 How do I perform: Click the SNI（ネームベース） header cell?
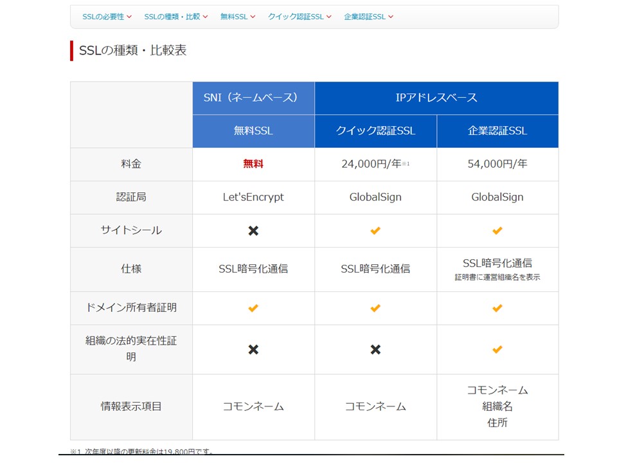[253, 98]
